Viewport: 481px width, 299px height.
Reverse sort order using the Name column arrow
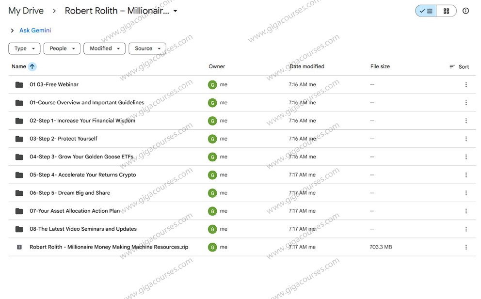point(32,66)
